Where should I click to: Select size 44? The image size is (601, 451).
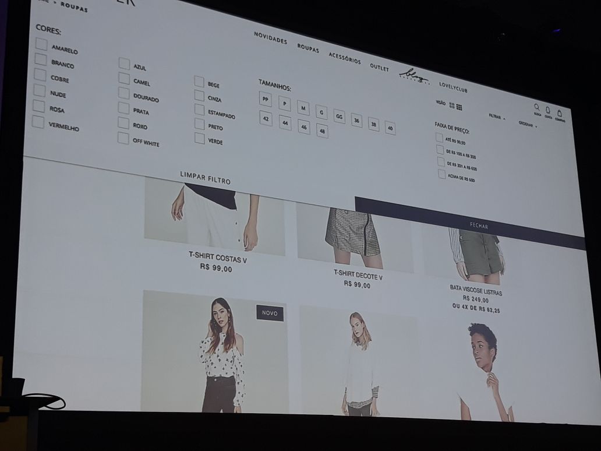285,123
